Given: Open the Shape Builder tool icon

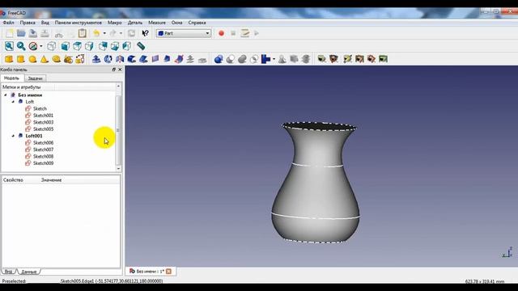Looking at the screenshot, I should point(80,59).
